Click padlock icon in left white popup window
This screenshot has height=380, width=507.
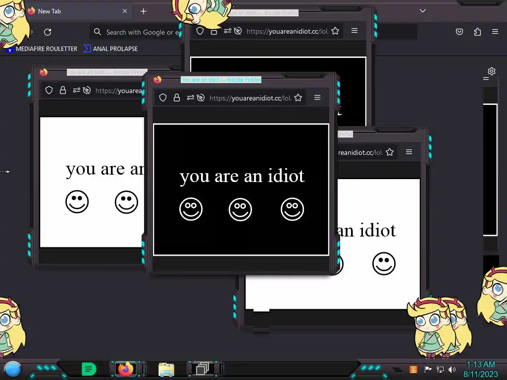click(63, 90)
